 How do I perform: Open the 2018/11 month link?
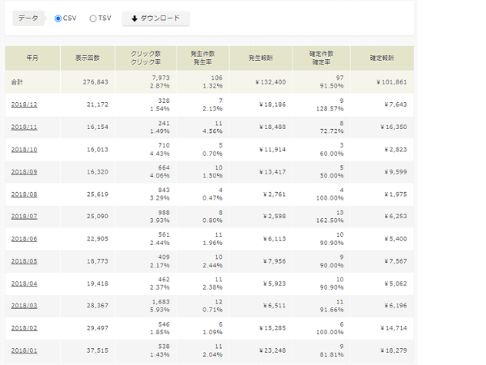23,127
